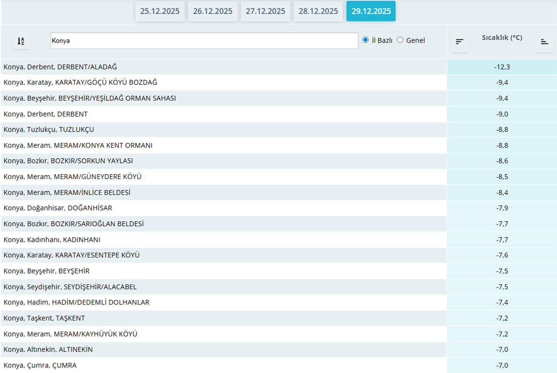Select the SEYDİŞEHİR/ALACABEL station row
The height and width of the screenshot is (373, 557).
70,287
